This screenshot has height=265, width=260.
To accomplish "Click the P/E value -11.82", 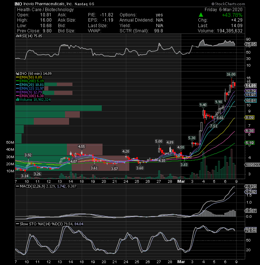I will coord(106,15).
